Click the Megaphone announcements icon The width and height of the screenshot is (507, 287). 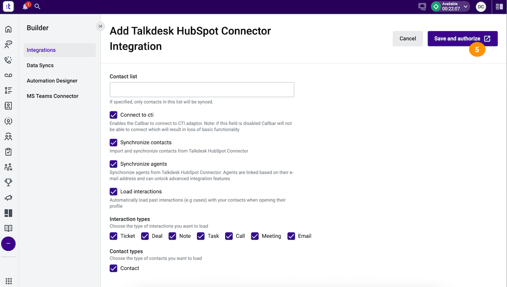8,197
